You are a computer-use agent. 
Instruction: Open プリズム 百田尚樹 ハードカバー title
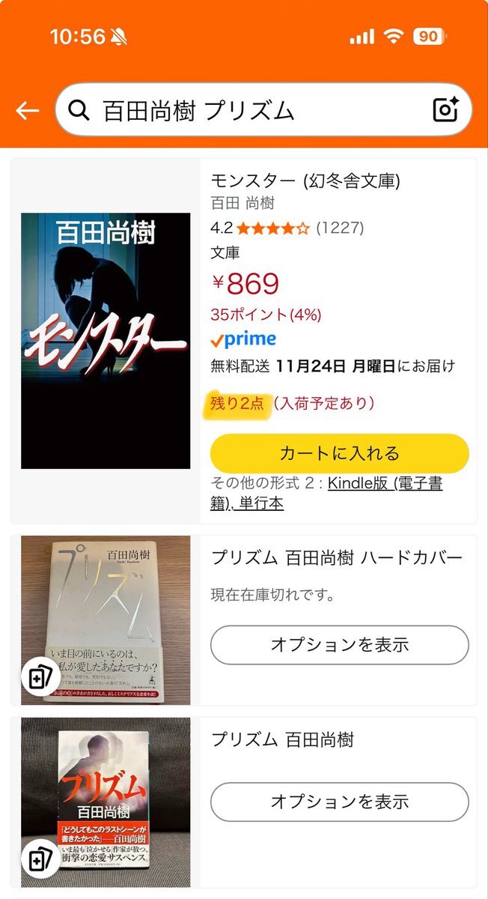coord(337,557)
